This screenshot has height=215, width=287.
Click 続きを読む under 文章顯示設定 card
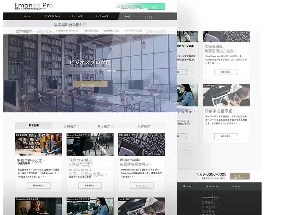90,185
